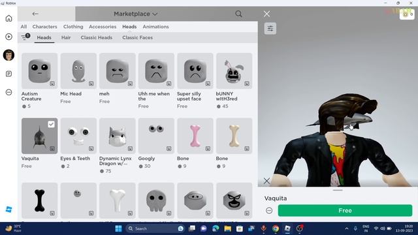The width and height of the screenshot is (418, 235).
Task: Open Marketplace search magnifier icon
Action: pos(238,14)
